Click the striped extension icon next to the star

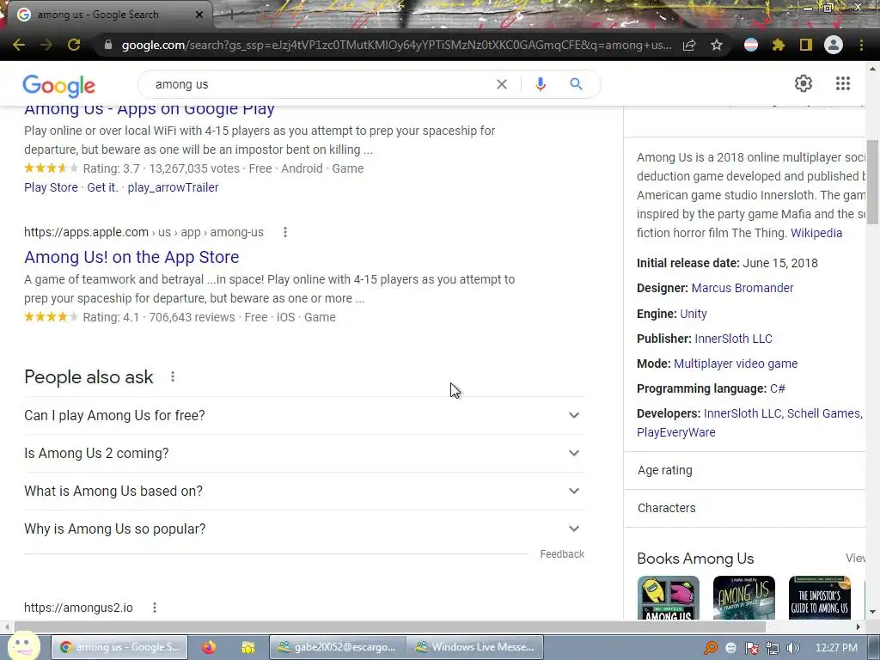pyautogui.click(x=751, y=45)
